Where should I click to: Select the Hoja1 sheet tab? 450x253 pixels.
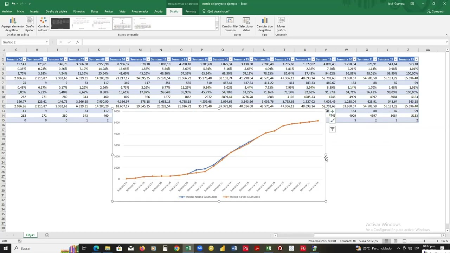click(30, 235)
